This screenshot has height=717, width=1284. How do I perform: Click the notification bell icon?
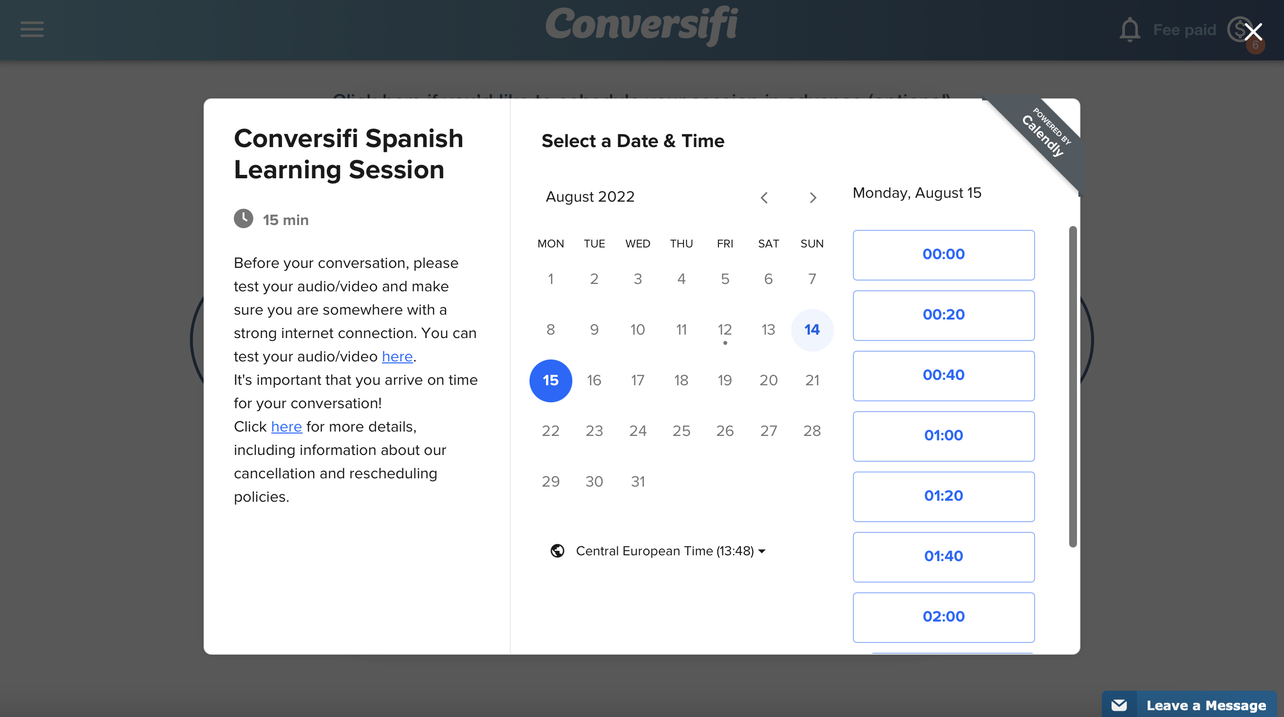tap(1130, 30)
